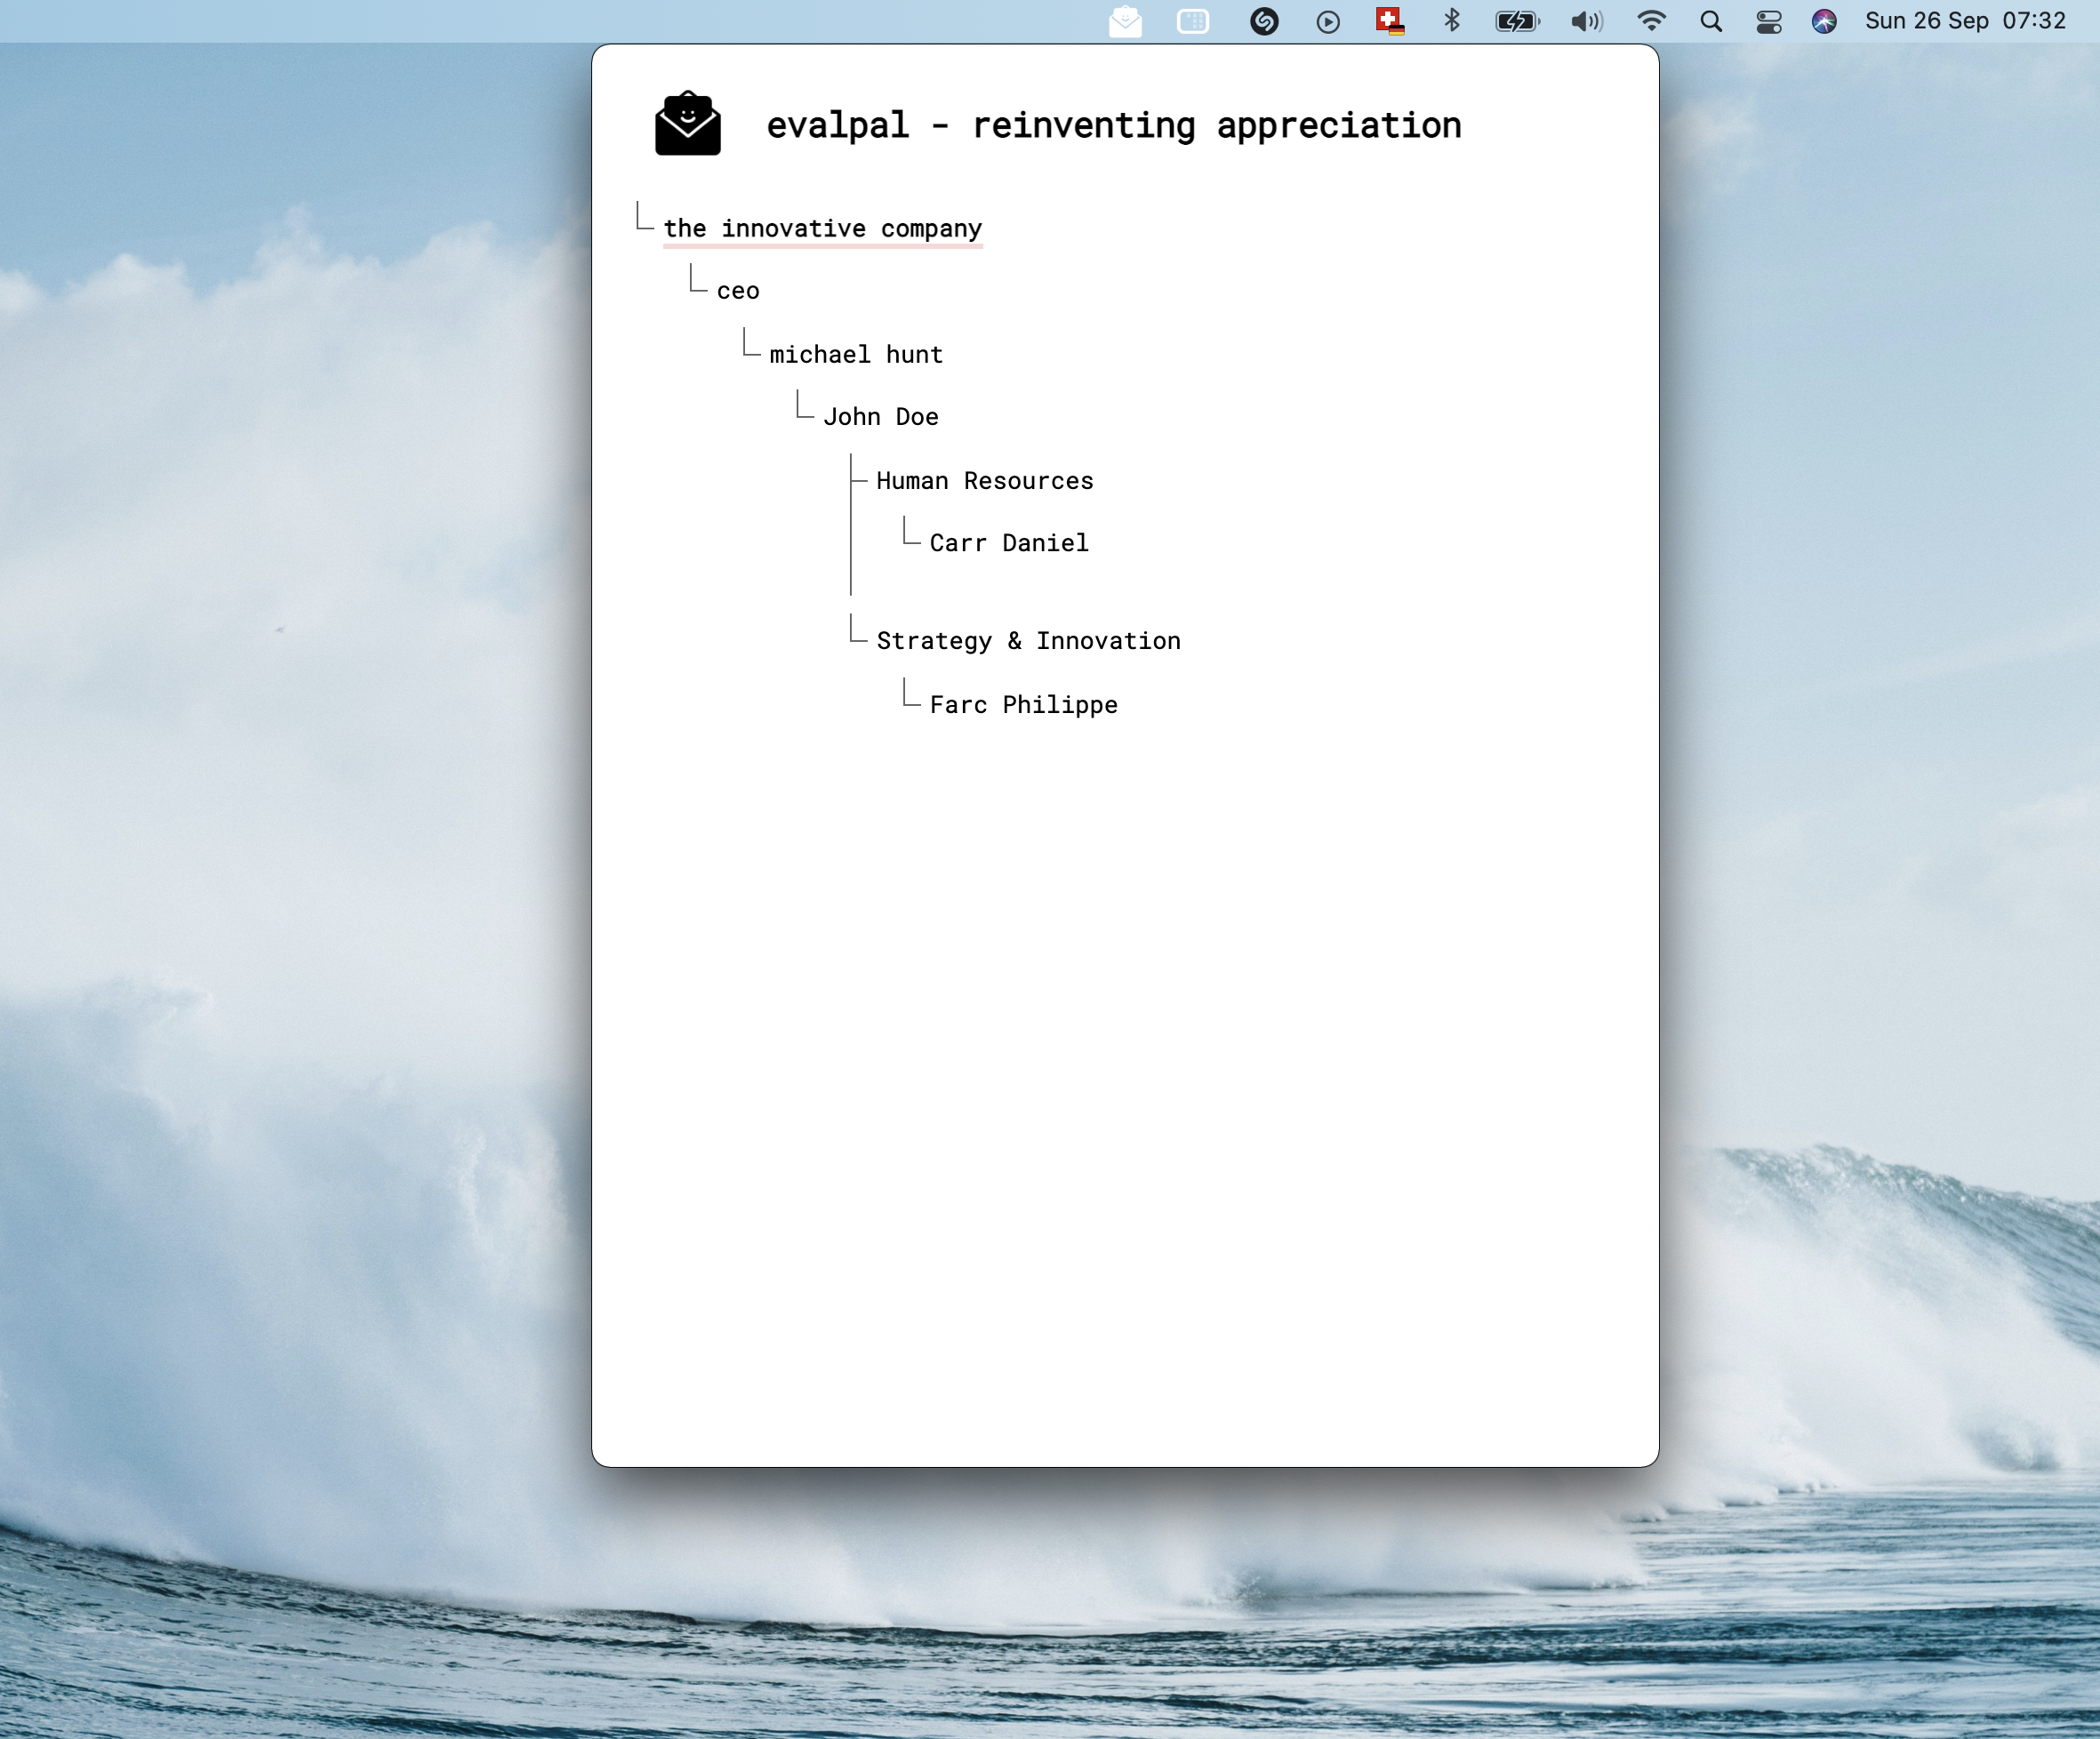Viewport: 2100px width, 1739px height.
Task: Collapse the ceo tree node
Action: [738, 291]
